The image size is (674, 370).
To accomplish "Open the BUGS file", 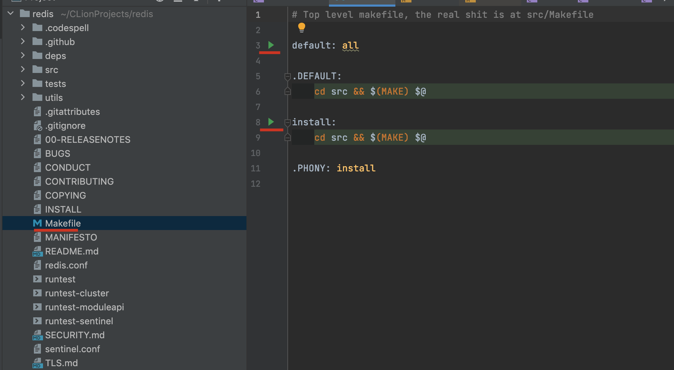I will pos(58,154).
